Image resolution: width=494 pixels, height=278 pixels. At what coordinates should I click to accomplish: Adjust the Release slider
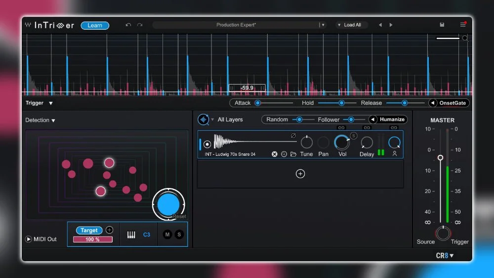click(405, 103)
